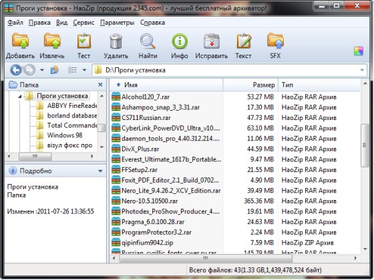Collapse the Проги установка tree node

coord(20,97)
